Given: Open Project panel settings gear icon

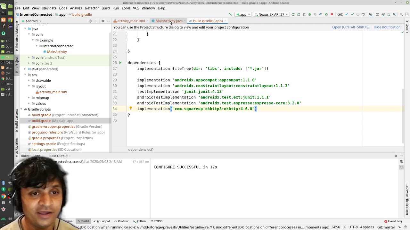Looking at the screenshot, I should [103, 21].
